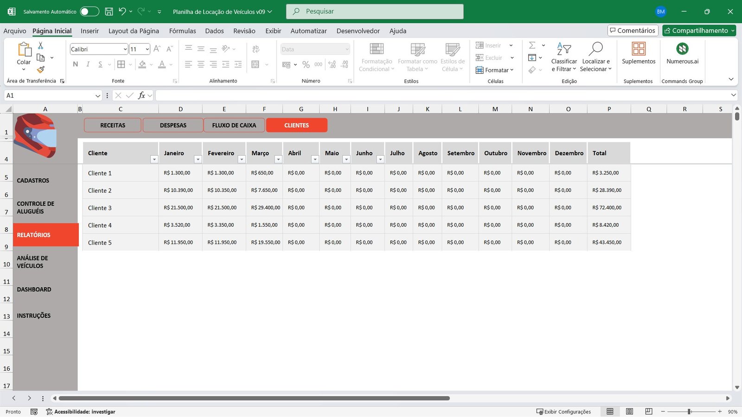Viewport: 742px width, 417px height.
Task: Click the Save floppy disk icon
Action: pyautogui.click(x=109, y=12)
